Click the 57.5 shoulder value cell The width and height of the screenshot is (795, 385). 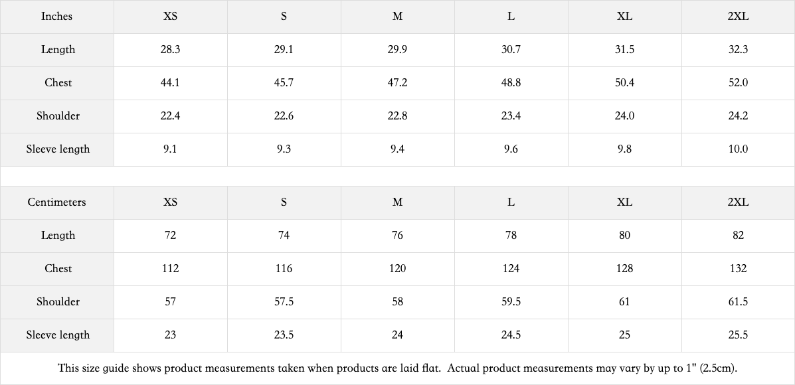coord(284,302)
